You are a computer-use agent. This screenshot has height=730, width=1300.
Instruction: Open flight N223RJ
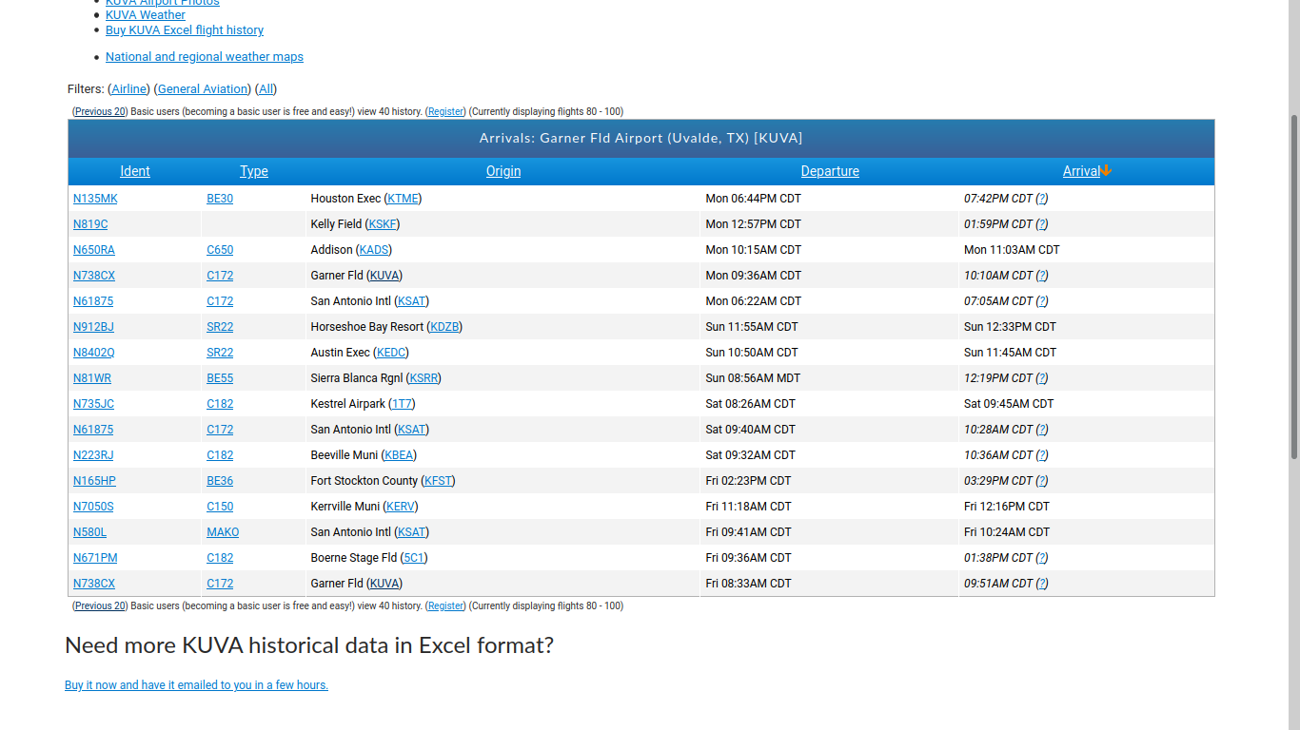click(x=93, y=455)
